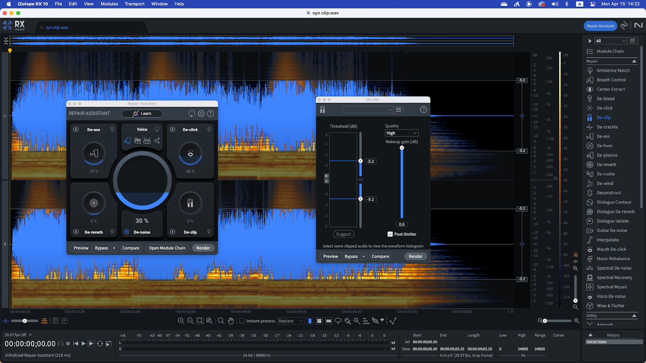Select the lasso selection tool
The width and height of the screenshot is (646, 363).
tap(338, 321)
